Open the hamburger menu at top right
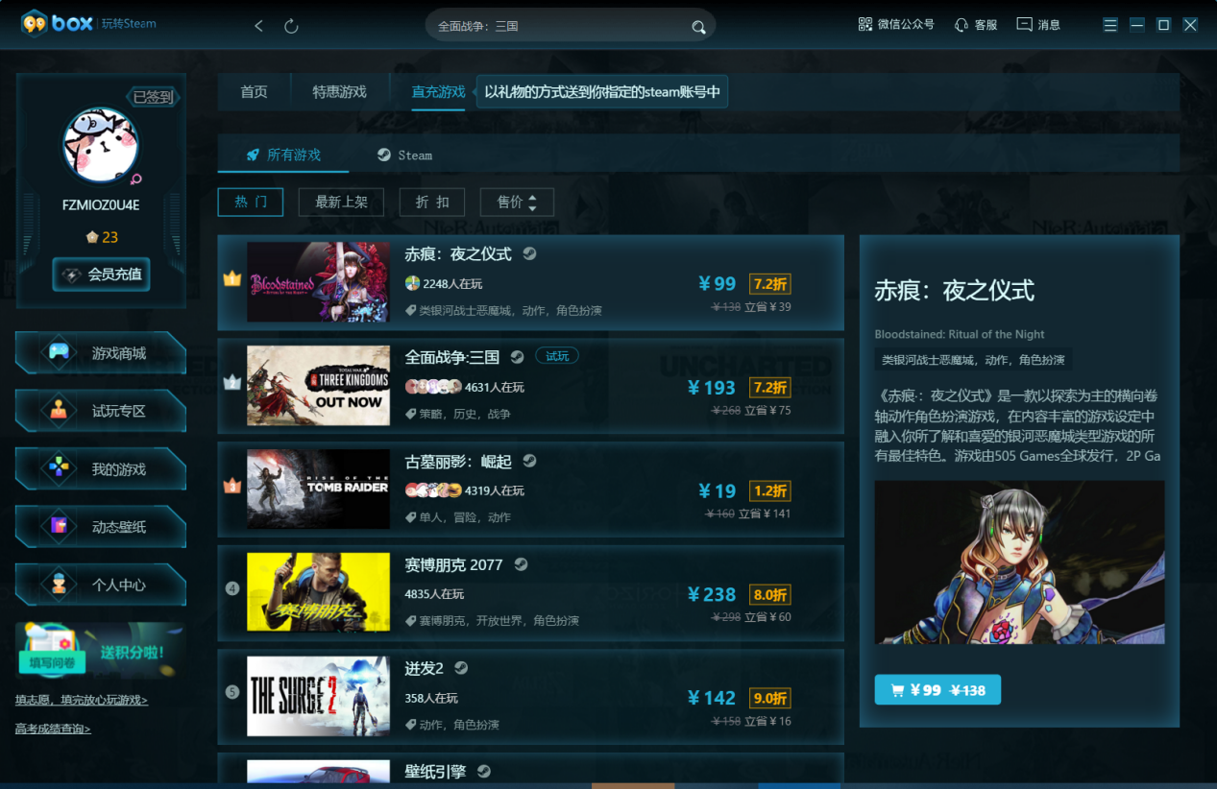Image resolution: width=1217 pixels, height=789 pixels. (x=1109, y=23)
